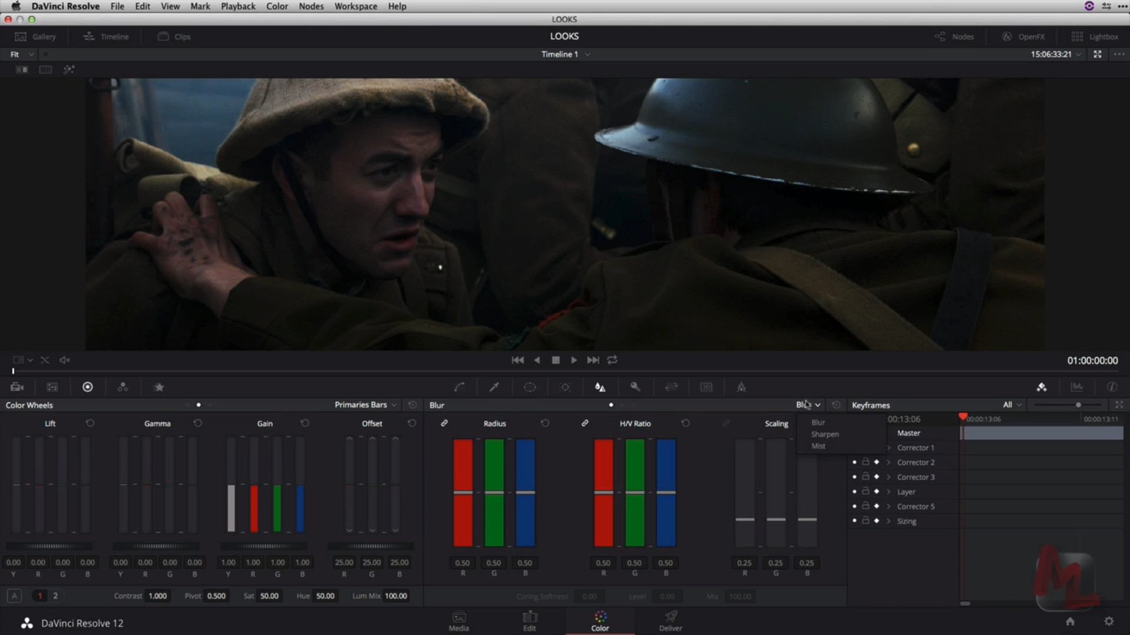This screenshot has width=1130, height=635.
Task: Open the Key palette icon
Action: (x=636, y=387)
